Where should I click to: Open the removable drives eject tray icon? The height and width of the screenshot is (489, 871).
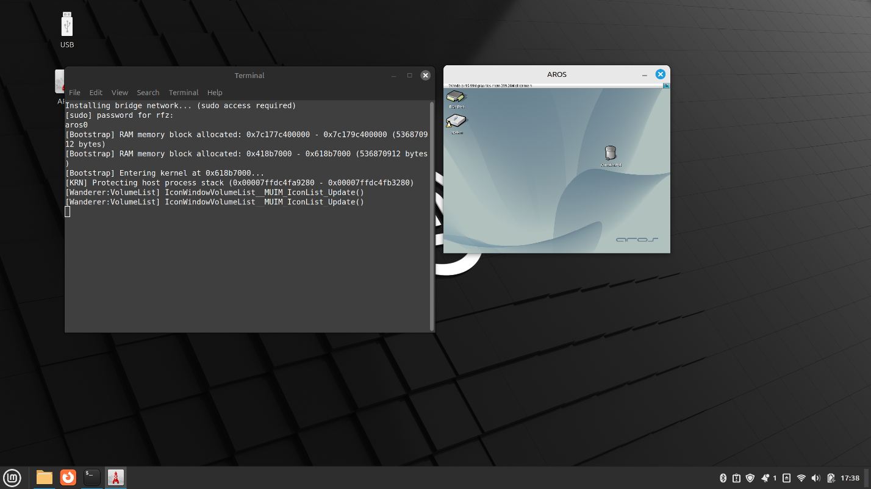[x=787, y=478]
